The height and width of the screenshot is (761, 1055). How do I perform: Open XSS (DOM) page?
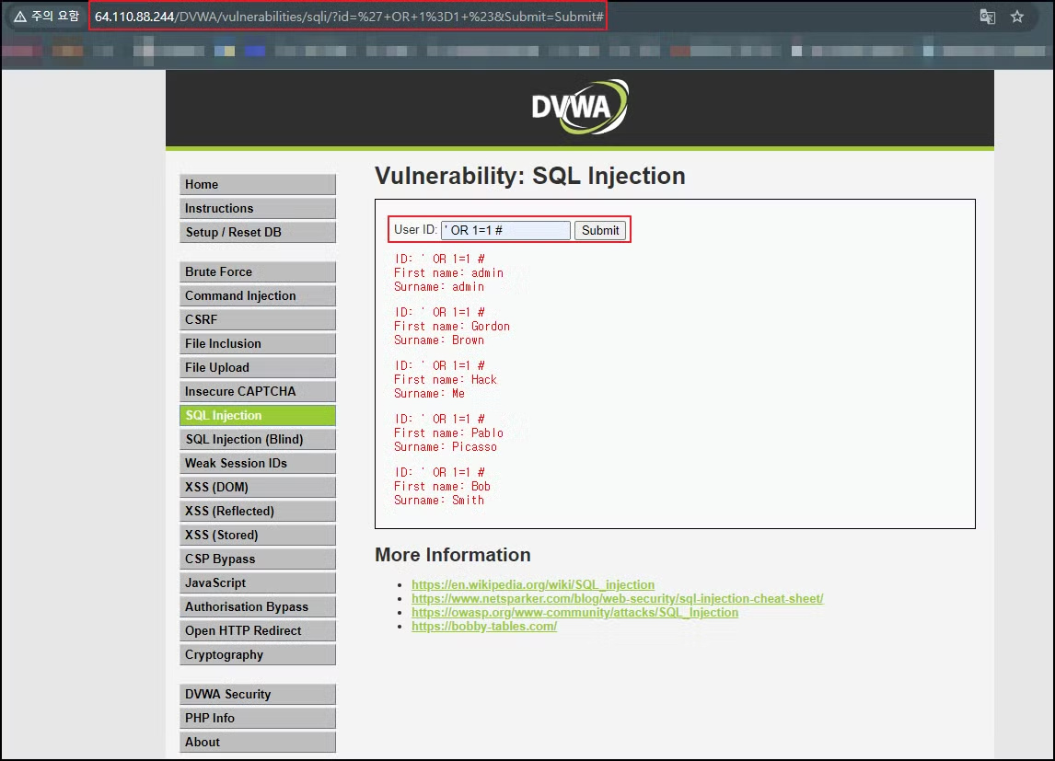point(258,487)
